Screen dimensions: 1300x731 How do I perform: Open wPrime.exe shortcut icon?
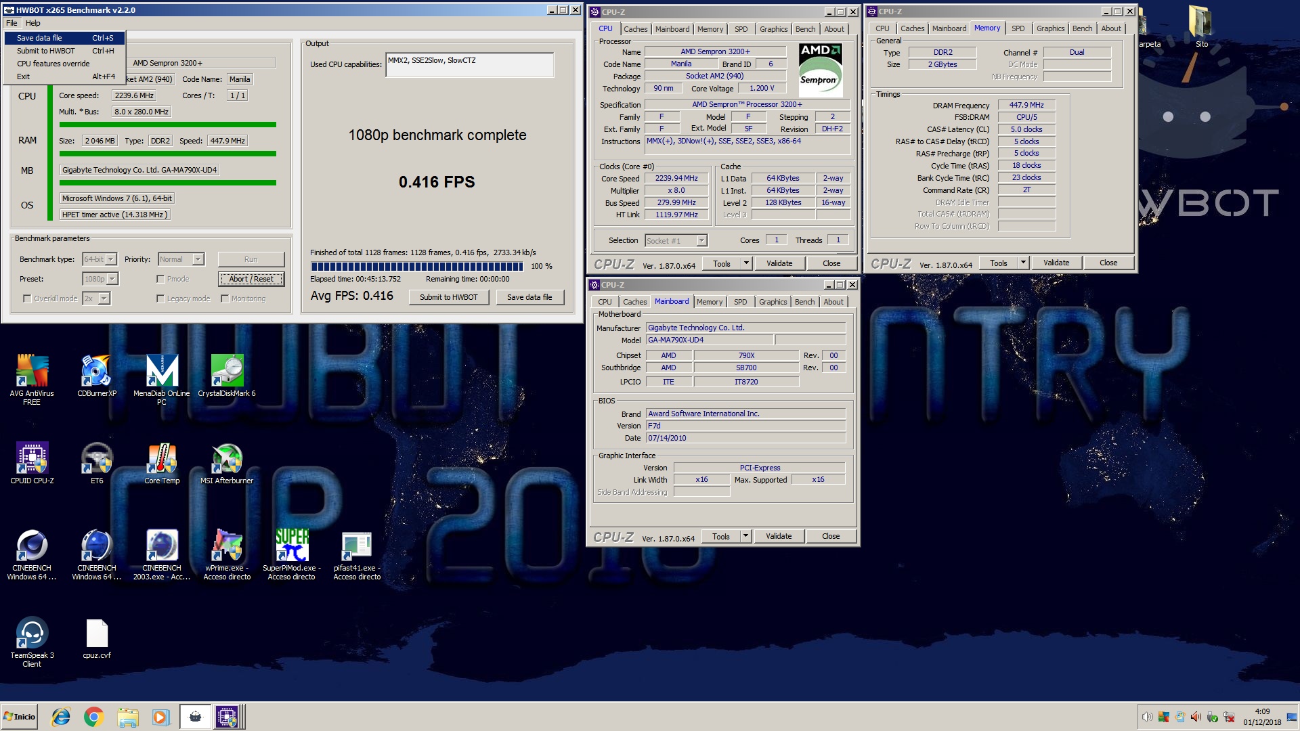[x=227, y=554]
